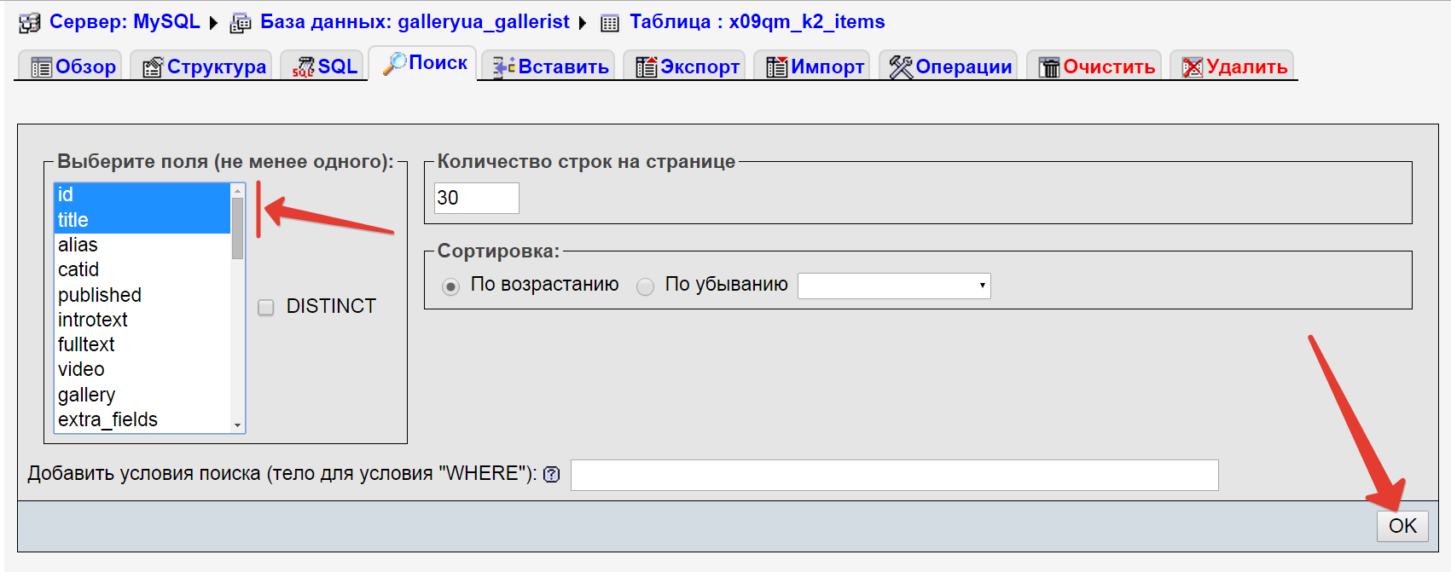1451x572 pixels.
Task: Click the rows per page field
Action: 476,198
